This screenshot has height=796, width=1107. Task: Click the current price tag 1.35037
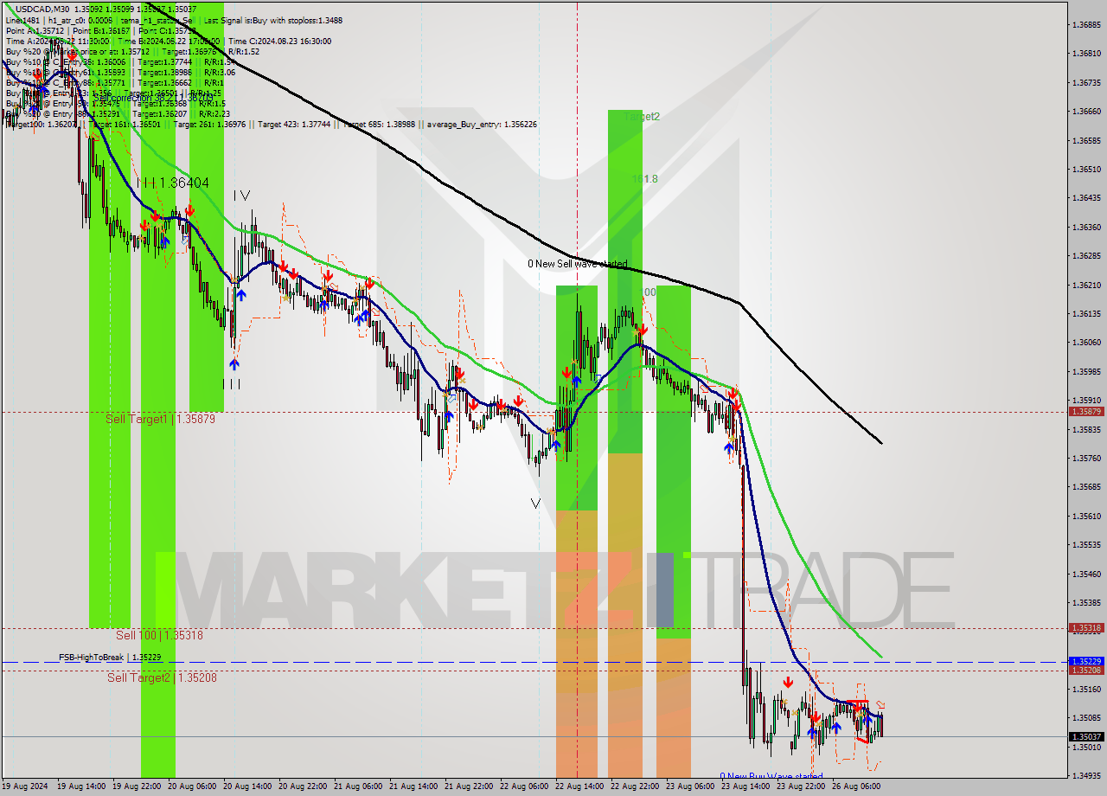point(1085,736)
